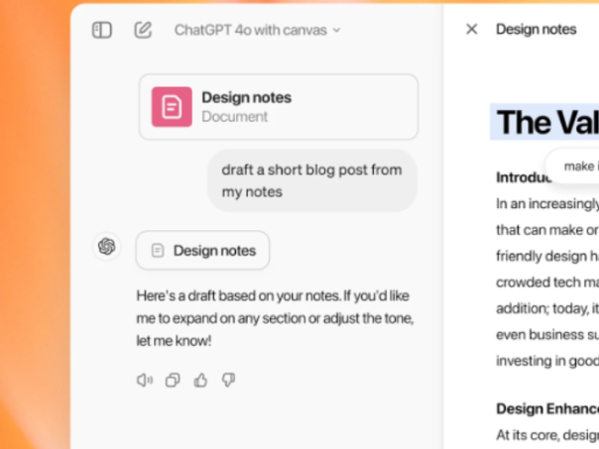The width and height of the screenshot is (599, 449).
Task: Click the highlighted blog post title heading
Action: (x=545, y=122)
